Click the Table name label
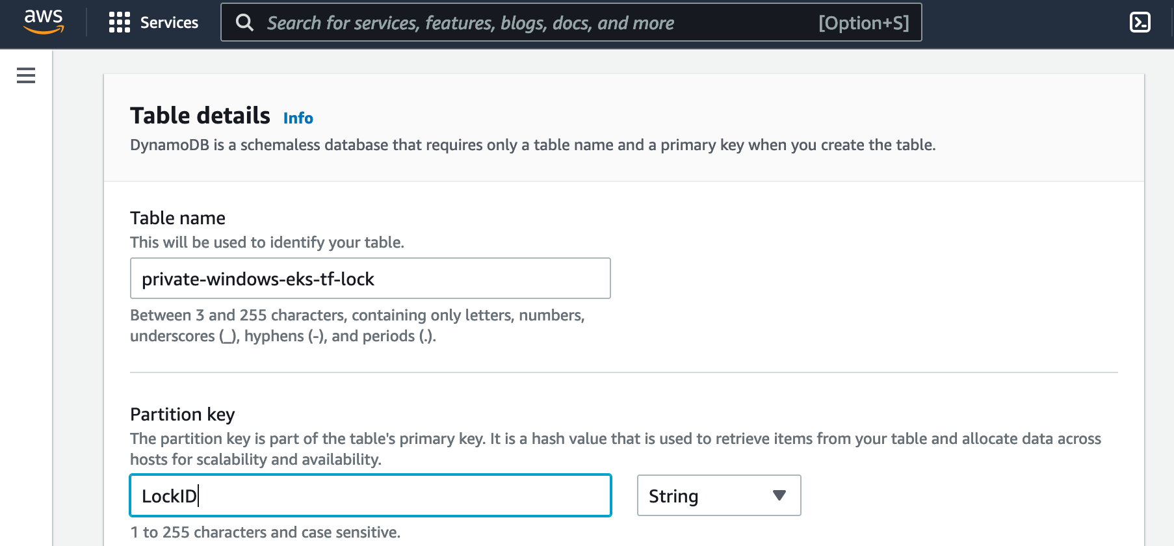Viewport: 1174px width, 546px height. (x=177, y=218)
